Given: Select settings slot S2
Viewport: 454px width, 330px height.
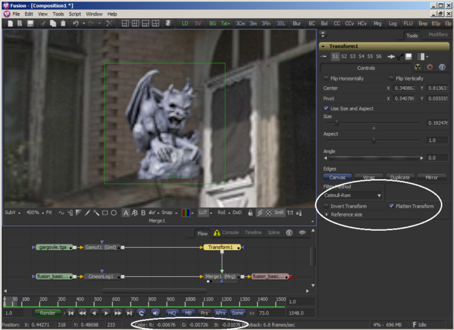Looking at the screenshot, I should 344,56.
